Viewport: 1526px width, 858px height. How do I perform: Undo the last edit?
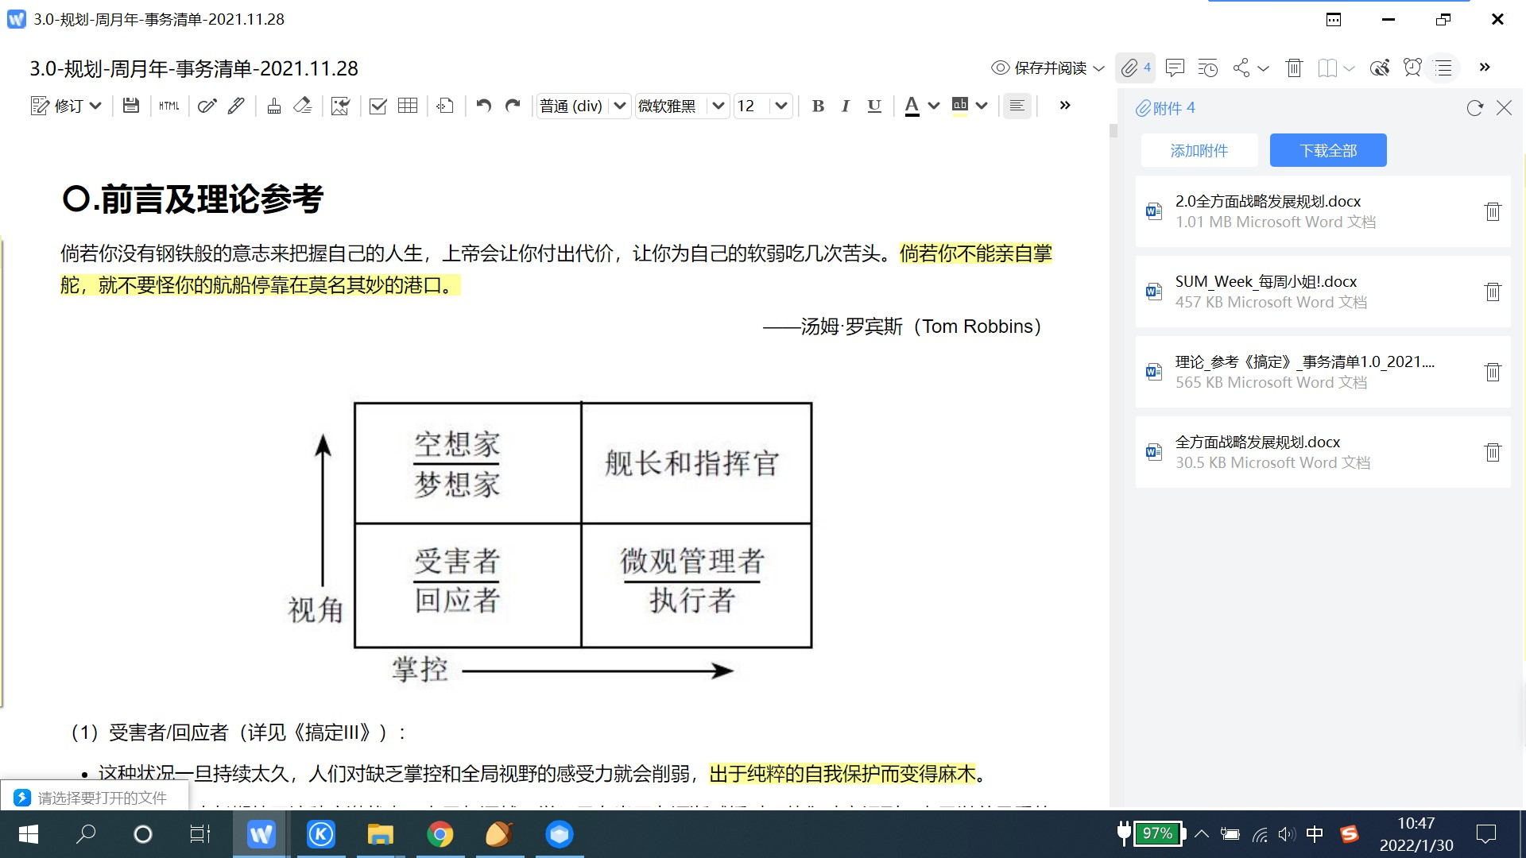click(484, 106)
